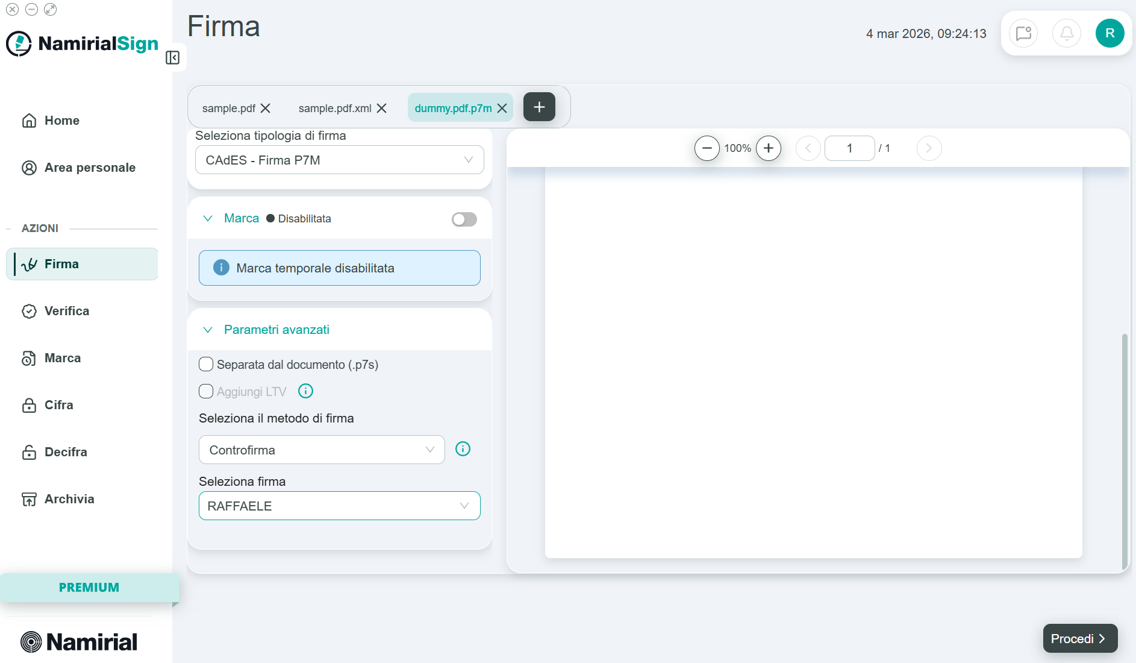Open the Cifra action
The height and width of the screenshot is (663, 1136).
pos(82,405)
